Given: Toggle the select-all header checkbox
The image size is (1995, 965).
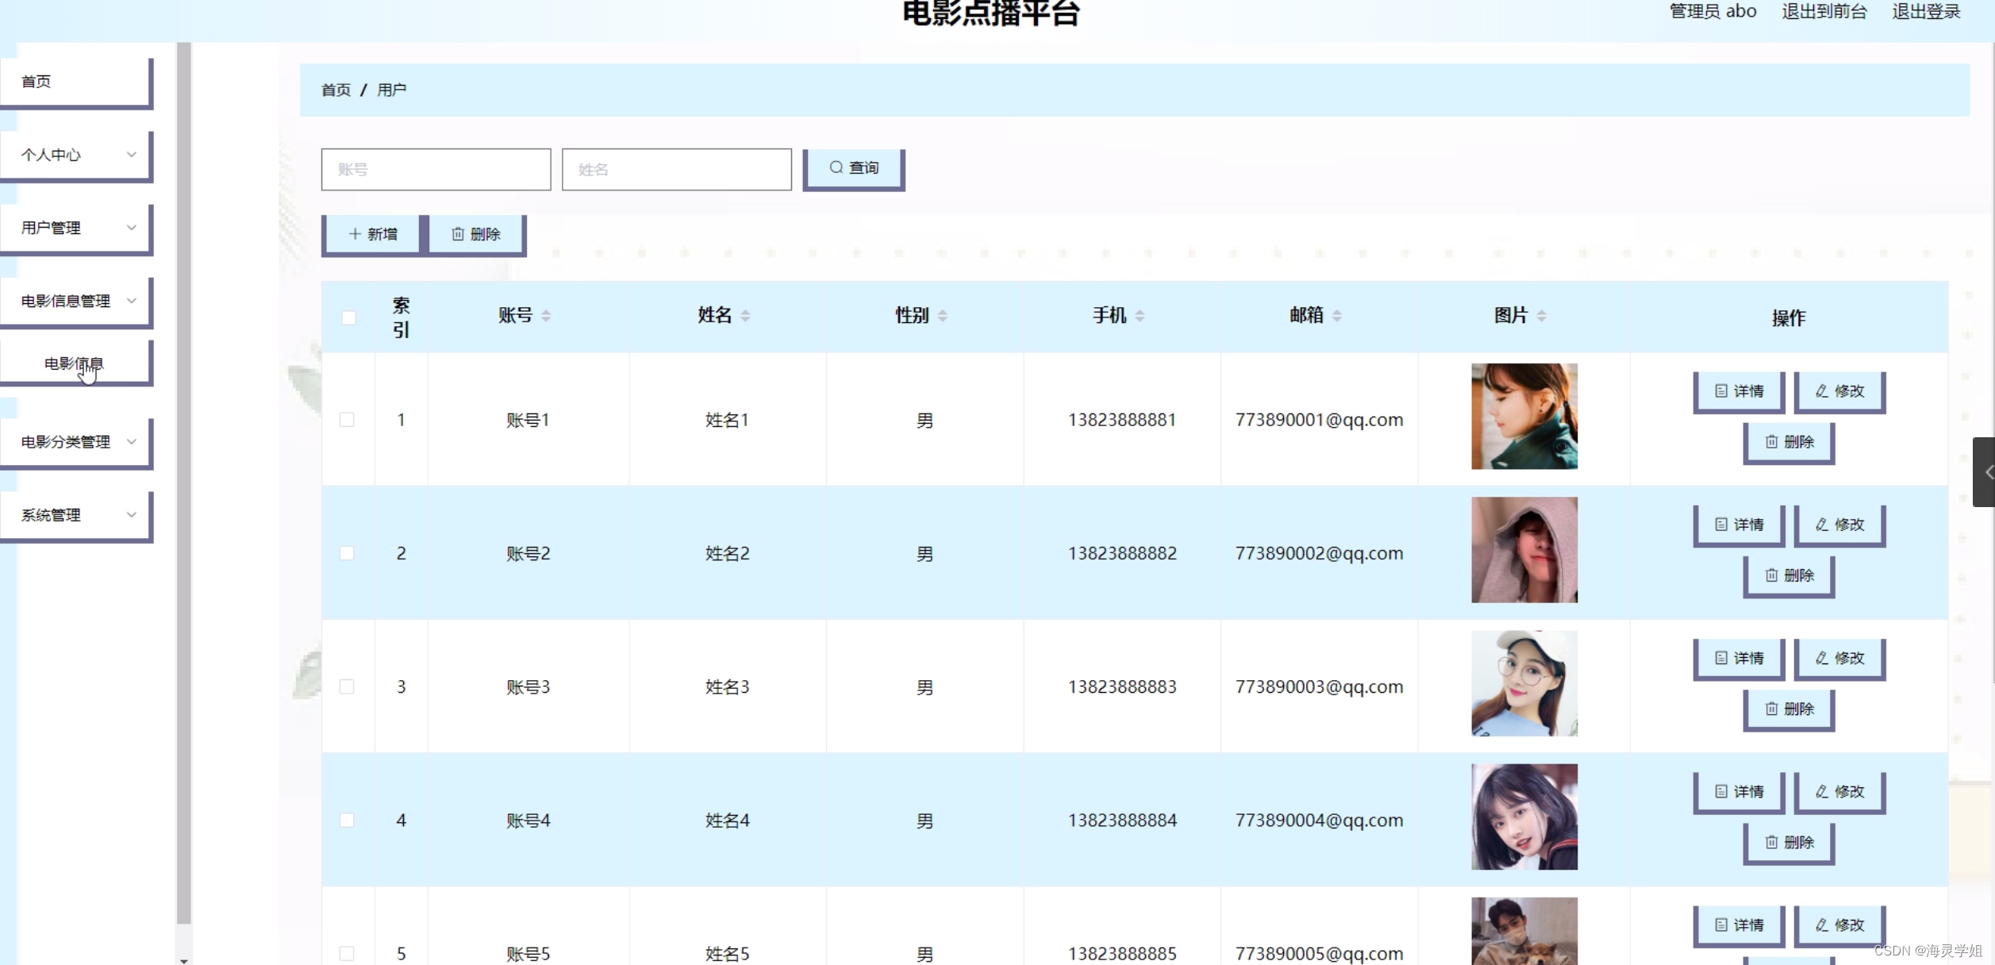Looking at the screenshot, I should pos(348,318).
